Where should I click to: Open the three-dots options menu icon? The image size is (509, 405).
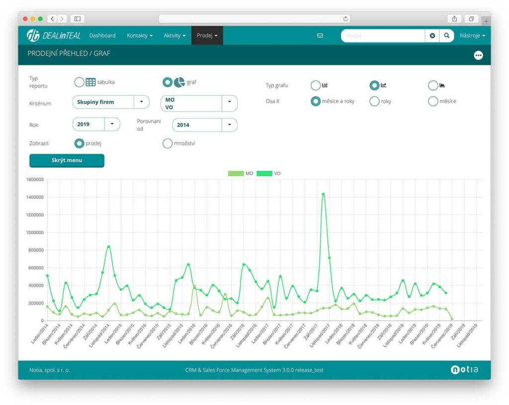point(478,55)
